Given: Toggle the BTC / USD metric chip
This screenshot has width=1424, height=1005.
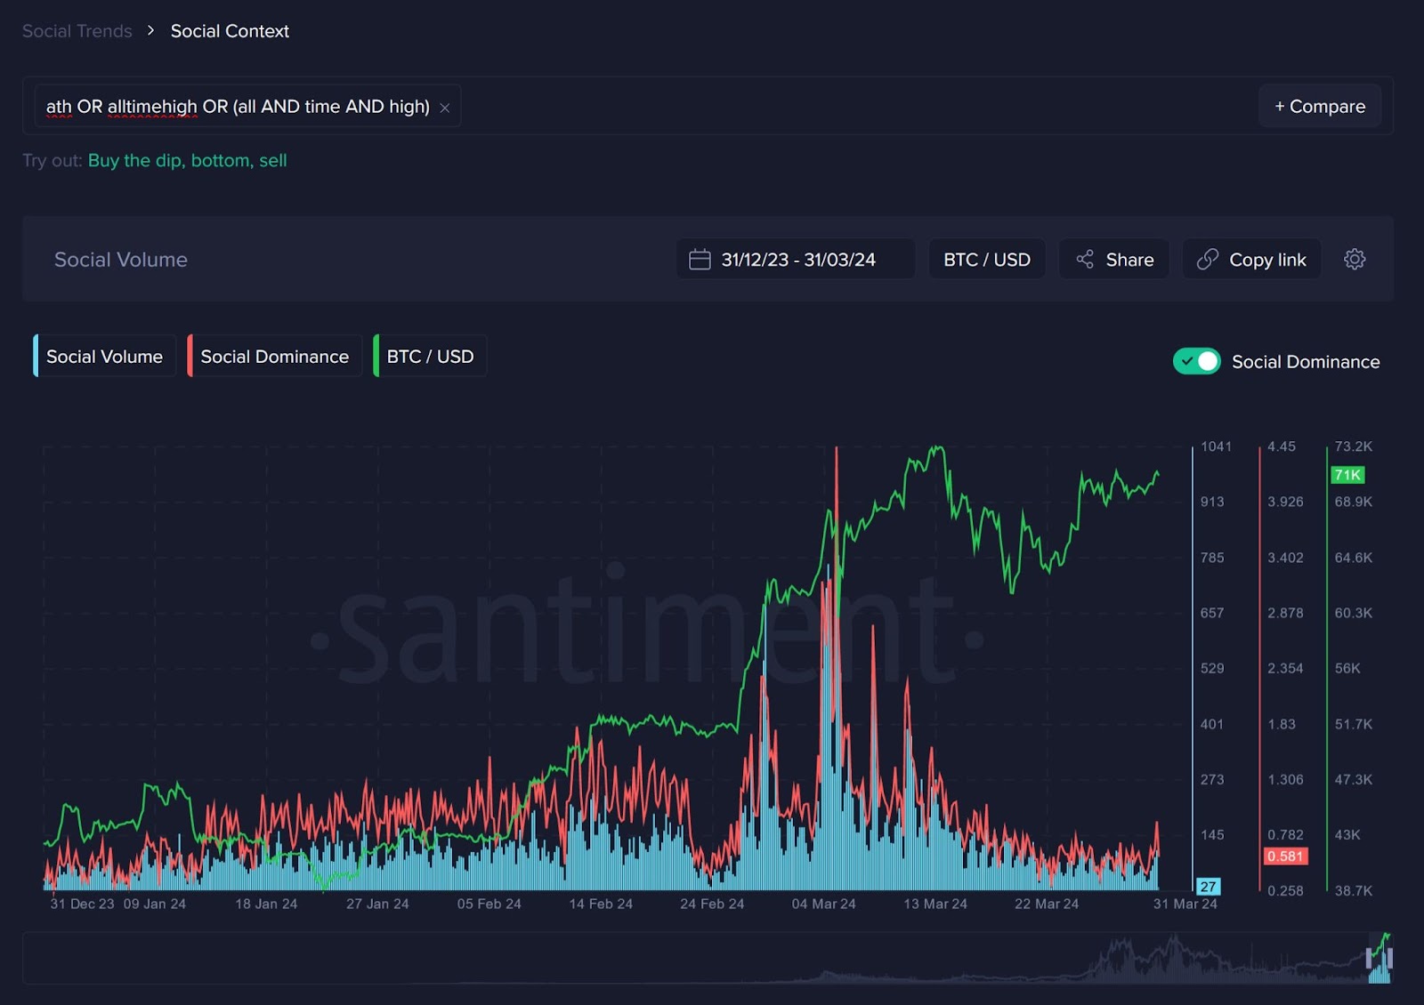Looking at the screenshot, I should 431,356.
